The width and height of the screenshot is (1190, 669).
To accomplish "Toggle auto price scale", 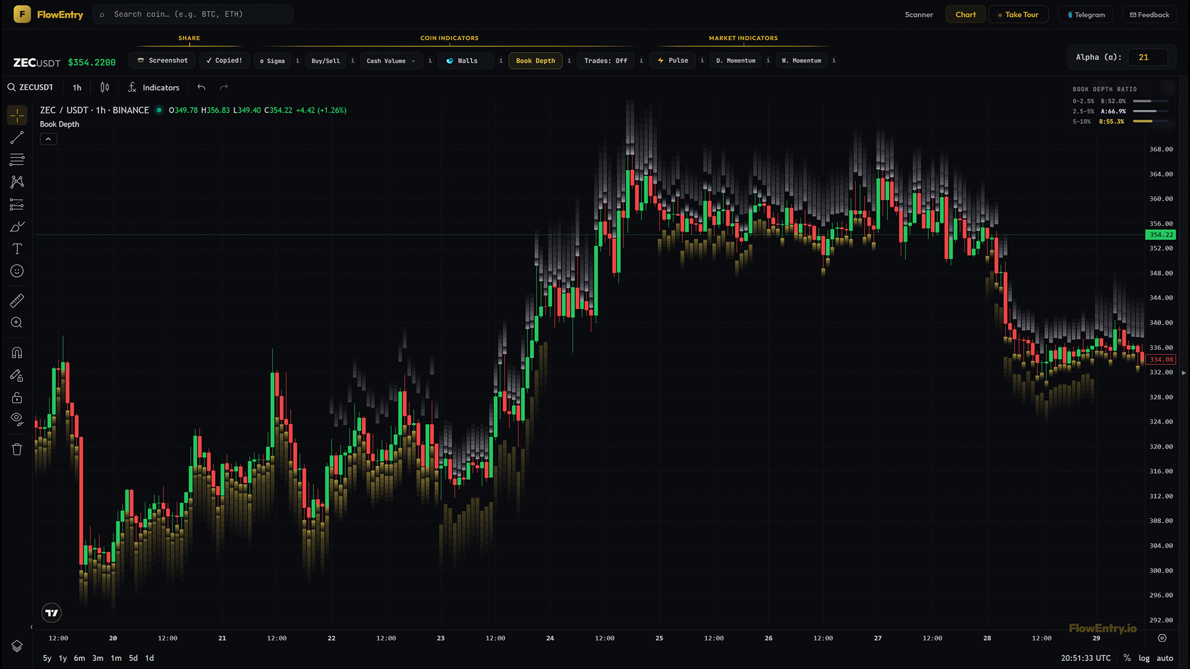I will (x=1165, y=658).
